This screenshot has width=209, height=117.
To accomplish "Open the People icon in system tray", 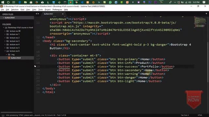I will [x=170, y=2].
